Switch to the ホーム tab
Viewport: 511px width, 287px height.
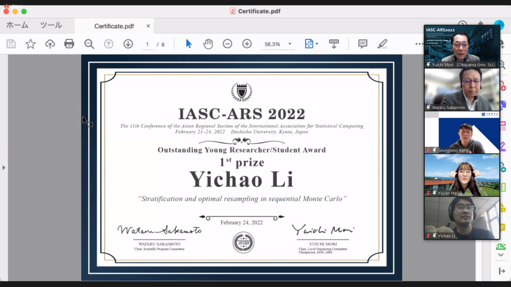(17, 25)
